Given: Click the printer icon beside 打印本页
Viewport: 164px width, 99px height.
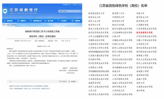Looking at the screenshot, I should (60, 82).
